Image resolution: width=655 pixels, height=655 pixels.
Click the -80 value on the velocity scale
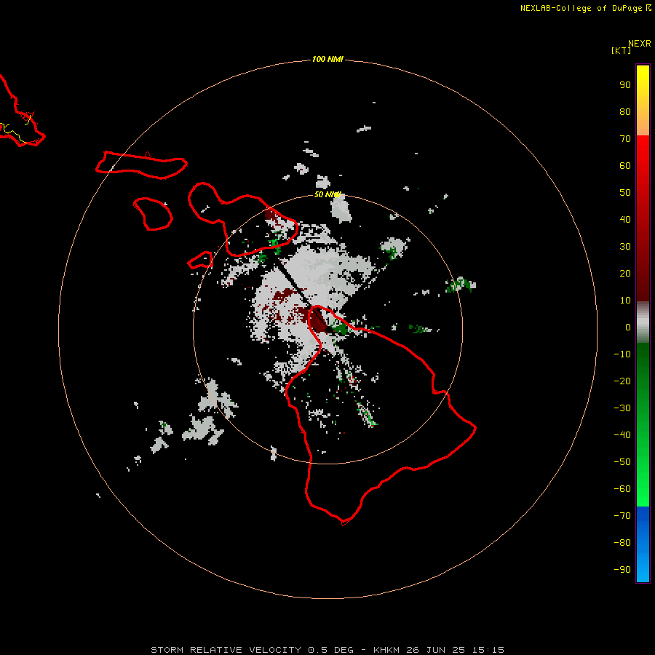click(x=622, y=543)
